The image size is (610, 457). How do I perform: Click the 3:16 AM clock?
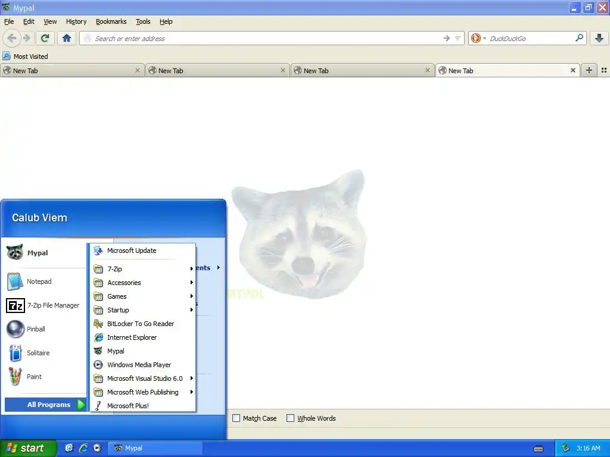588,448
